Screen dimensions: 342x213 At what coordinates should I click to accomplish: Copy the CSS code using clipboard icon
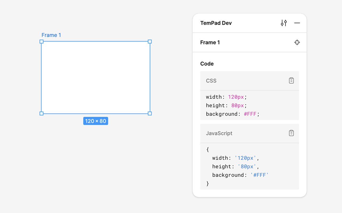(x=291, y=80)
